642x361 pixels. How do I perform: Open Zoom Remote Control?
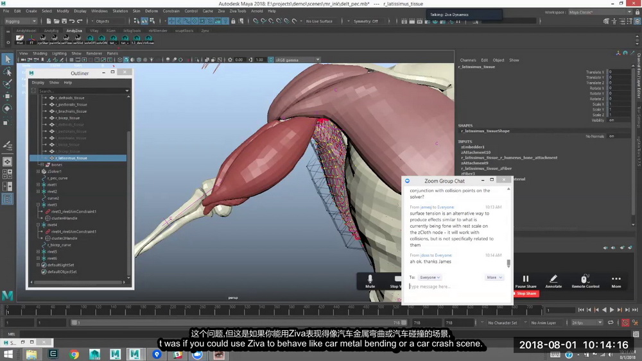tap(585, 281)
